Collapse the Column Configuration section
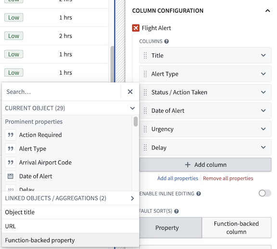This screenshot has width=277, height=249. tap(268, 11)
